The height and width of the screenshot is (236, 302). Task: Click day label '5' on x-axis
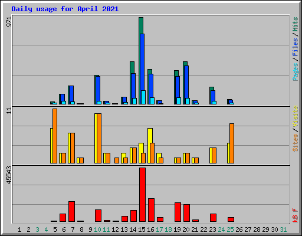click(55, 230)
